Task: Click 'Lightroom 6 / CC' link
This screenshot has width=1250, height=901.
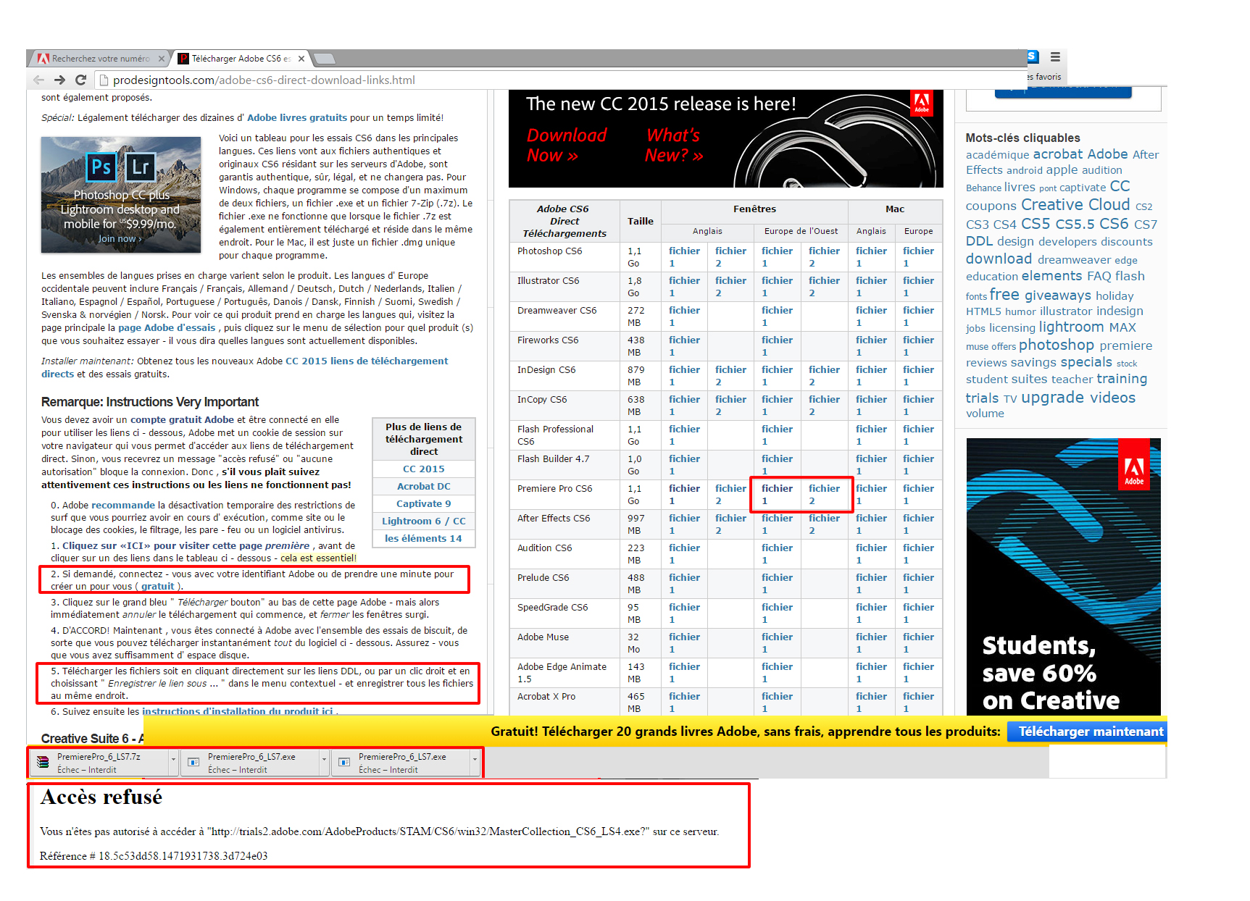Action: (x=423, y=521)
